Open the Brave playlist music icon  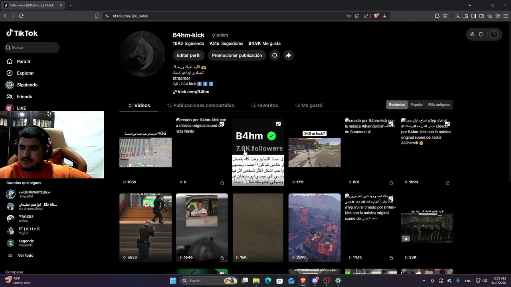tap(465, 16)
